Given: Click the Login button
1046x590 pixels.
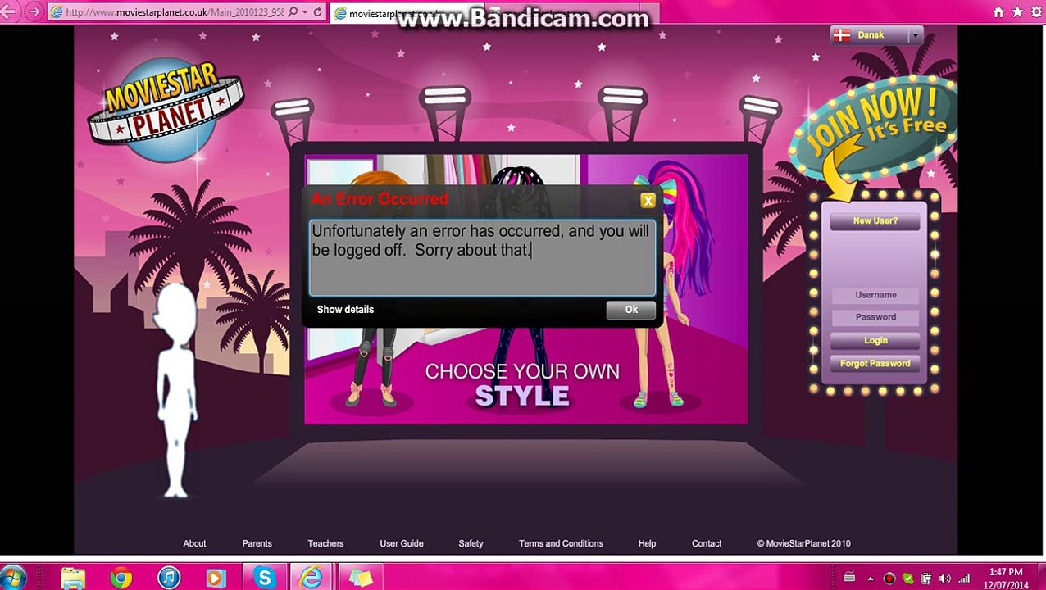Looking at the screenshot, I should 875,340.
